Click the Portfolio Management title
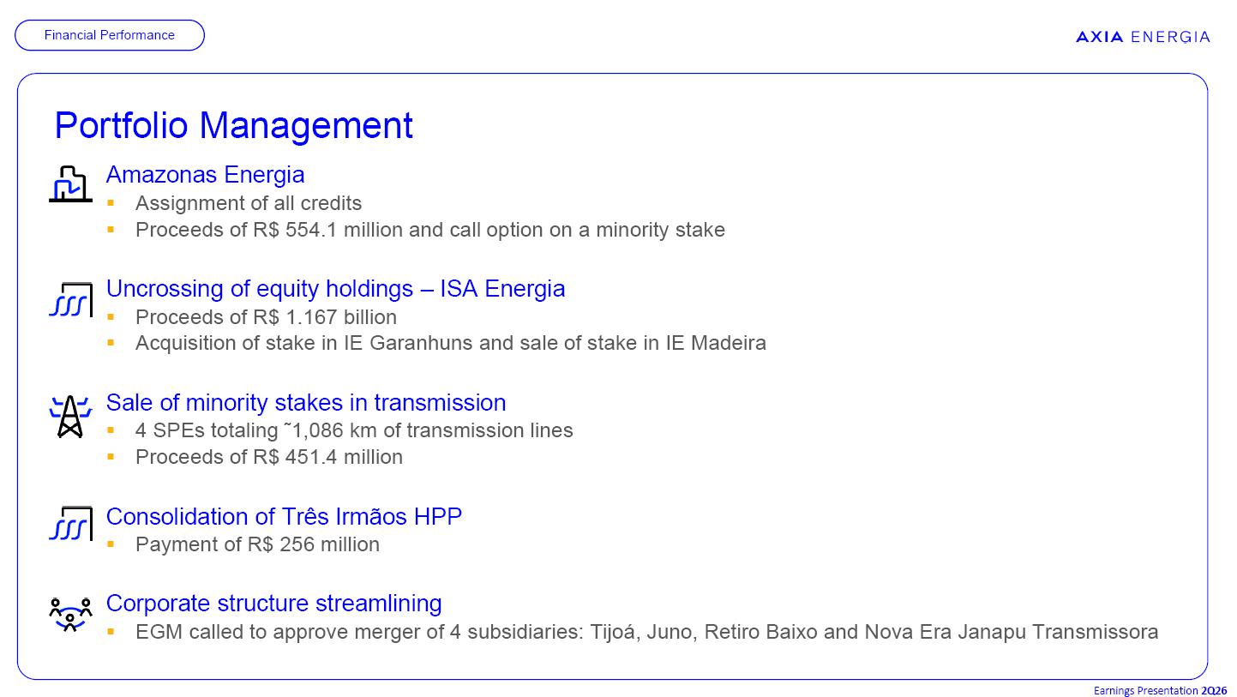The image size is (1237, 697). click(x=233, y=125)
